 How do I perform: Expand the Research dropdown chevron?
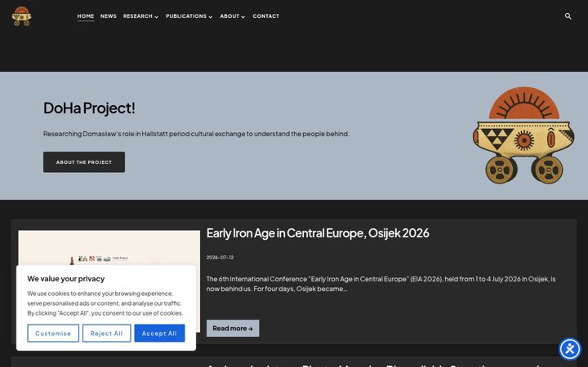point(156,17)
